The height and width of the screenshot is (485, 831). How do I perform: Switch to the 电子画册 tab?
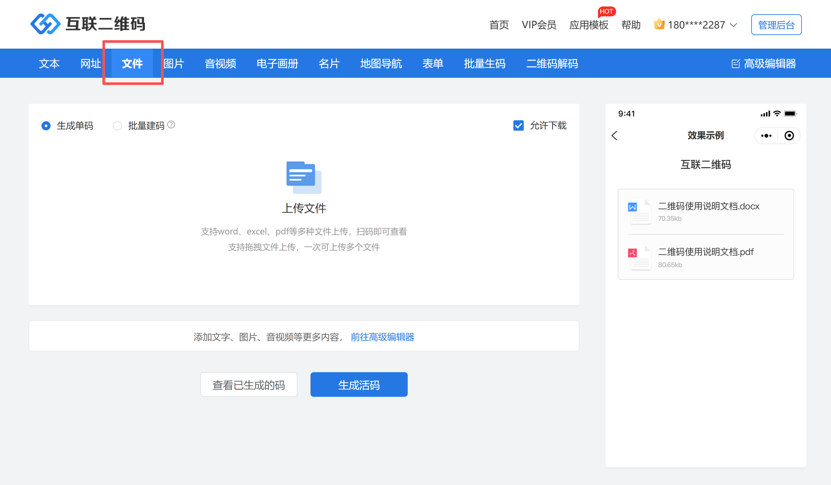coord(277,63)
